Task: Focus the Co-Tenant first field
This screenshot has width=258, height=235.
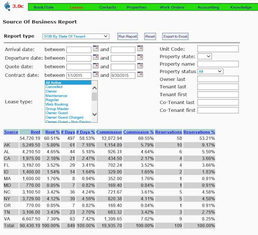Action: coord(218,110)
